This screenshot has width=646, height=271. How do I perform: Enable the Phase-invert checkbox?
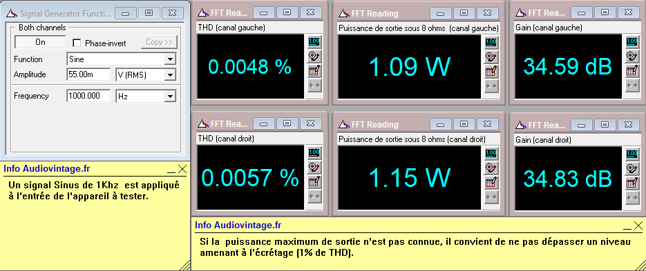(77, 43)
